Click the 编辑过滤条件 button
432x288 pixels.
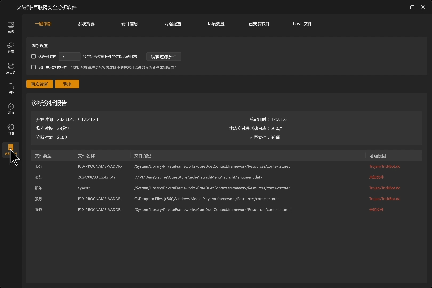(163, 57)
